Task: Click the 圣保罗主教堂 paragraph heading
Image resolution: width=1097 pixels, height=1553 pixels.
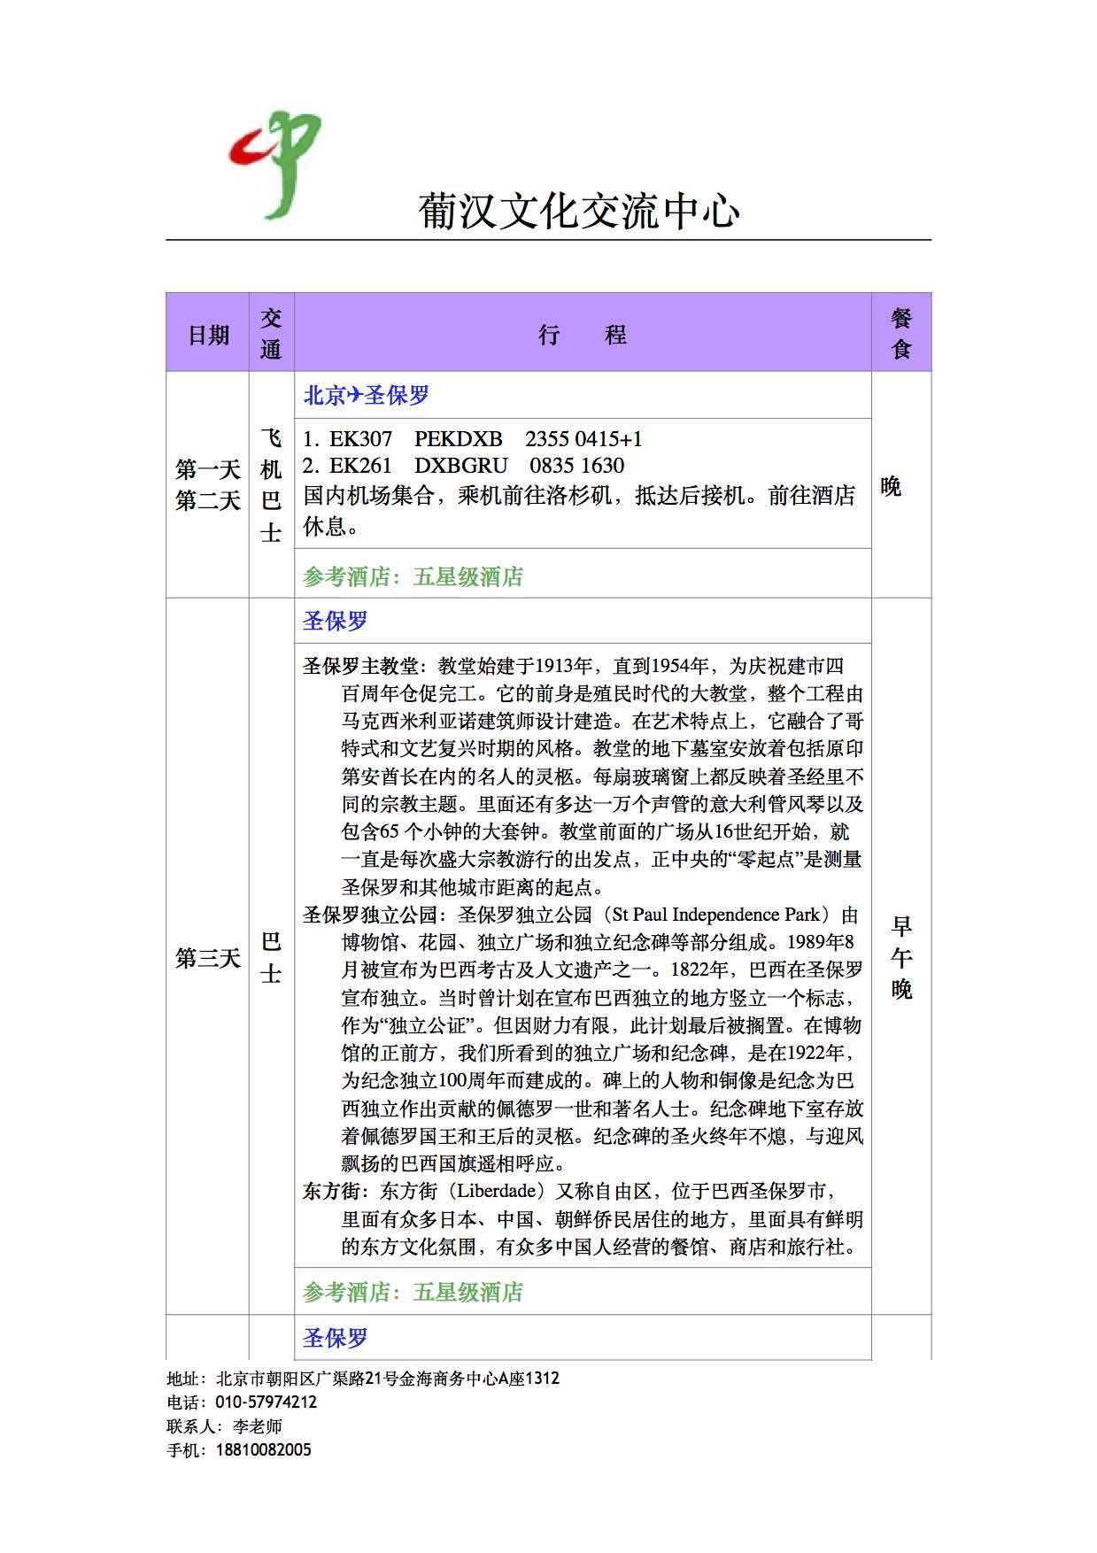Action: (x=359, y=666)
